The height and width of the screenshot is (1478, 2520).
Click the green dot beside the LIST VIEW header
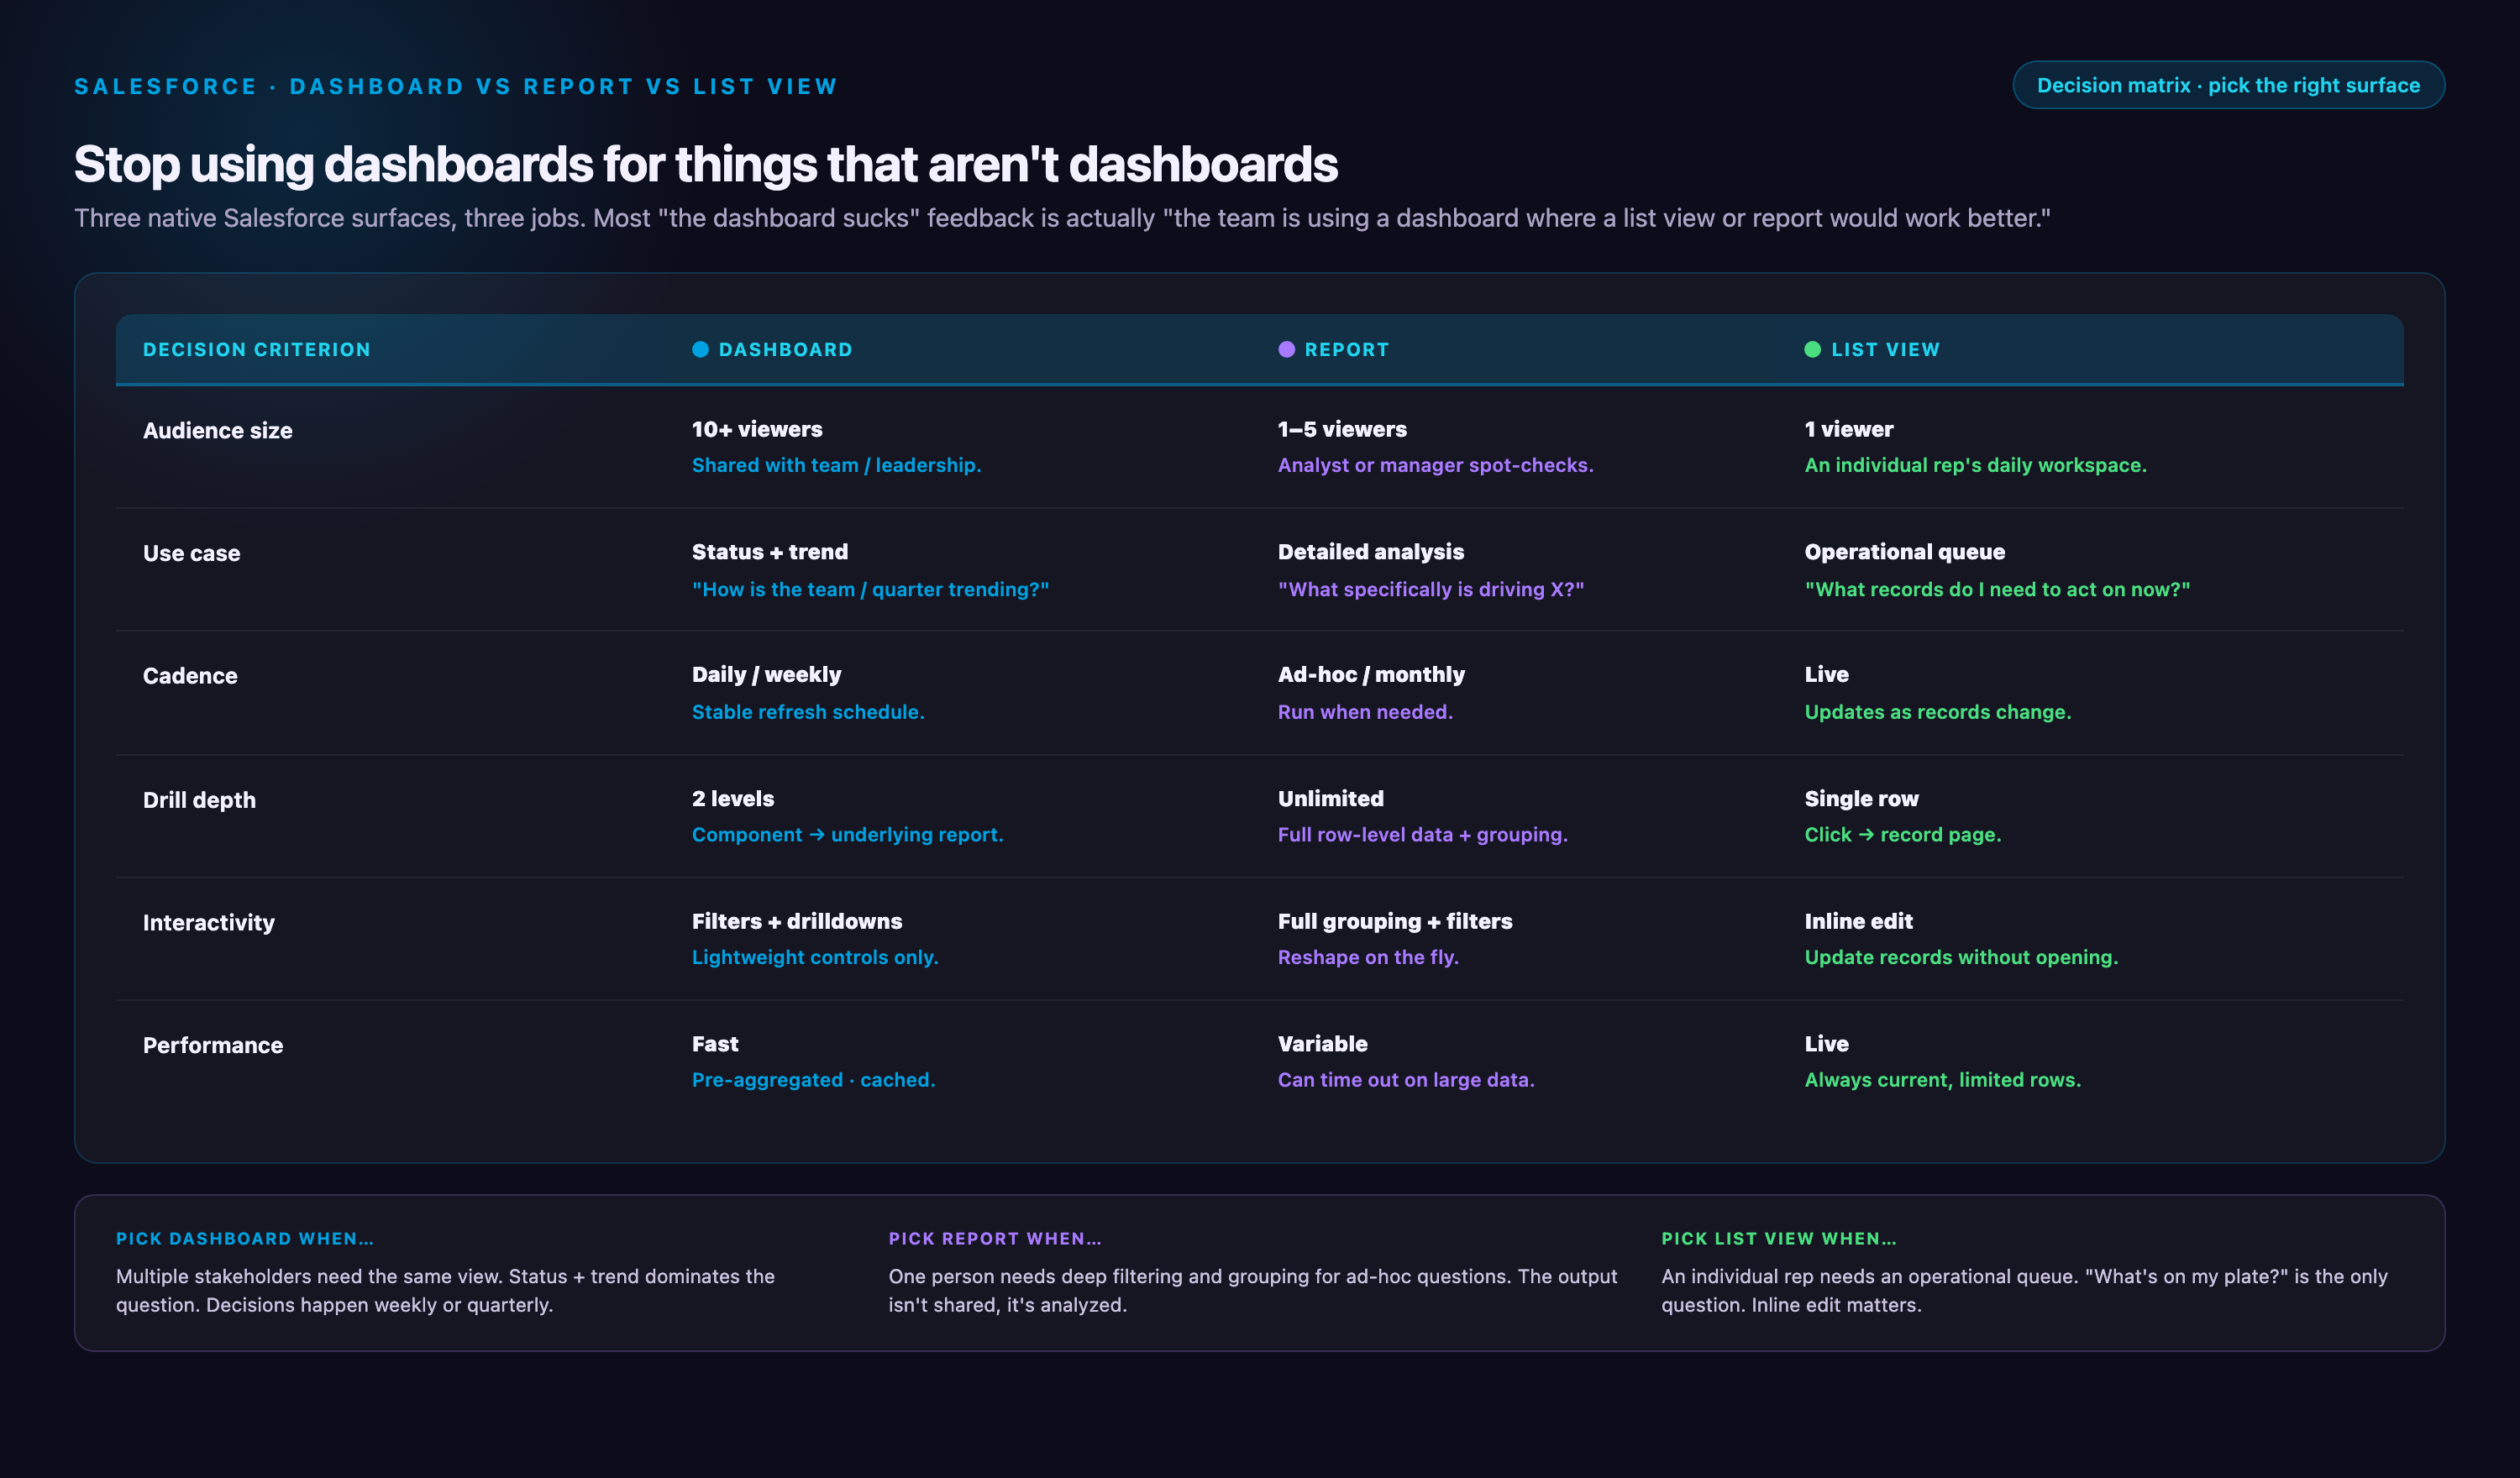(1812, 349)
